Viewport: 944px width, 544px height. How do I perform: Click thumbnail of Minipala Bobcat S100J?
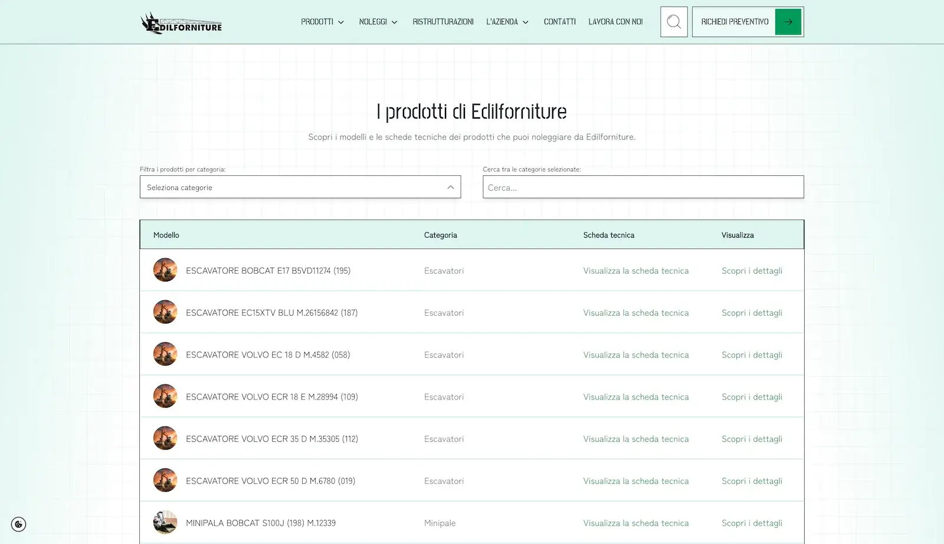(x=165, y=522)
